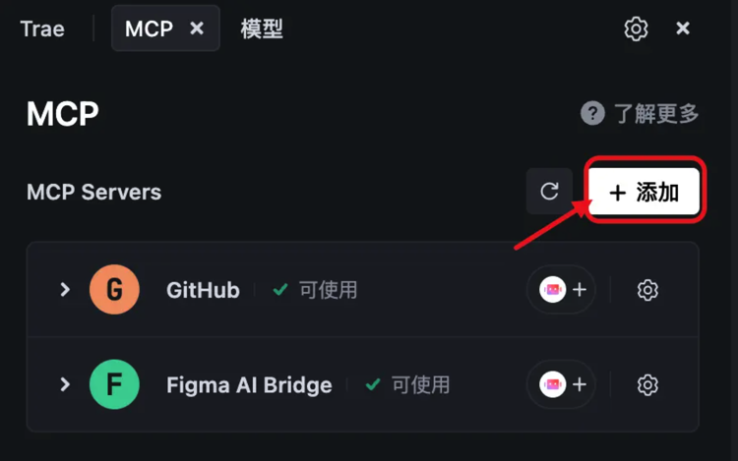Open GitHub server settings gear
The image size is (738, 461).
[647, 290]
